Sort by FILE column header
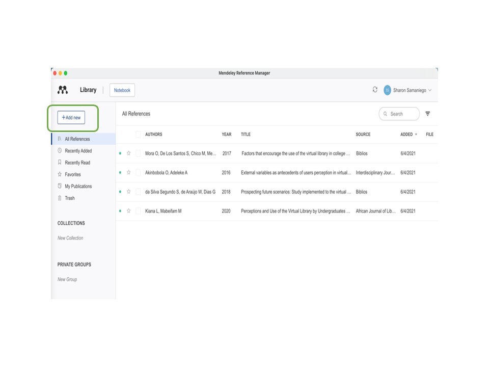 coord(429,134)
